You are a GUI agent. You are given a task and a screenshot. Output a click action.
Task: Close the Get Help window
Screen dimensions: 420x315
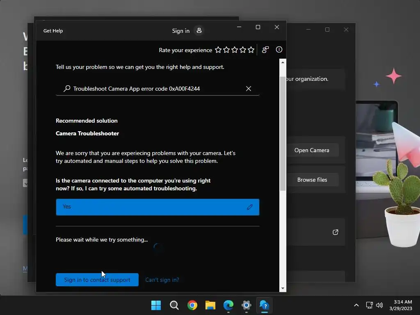click(x=277, y=27)
